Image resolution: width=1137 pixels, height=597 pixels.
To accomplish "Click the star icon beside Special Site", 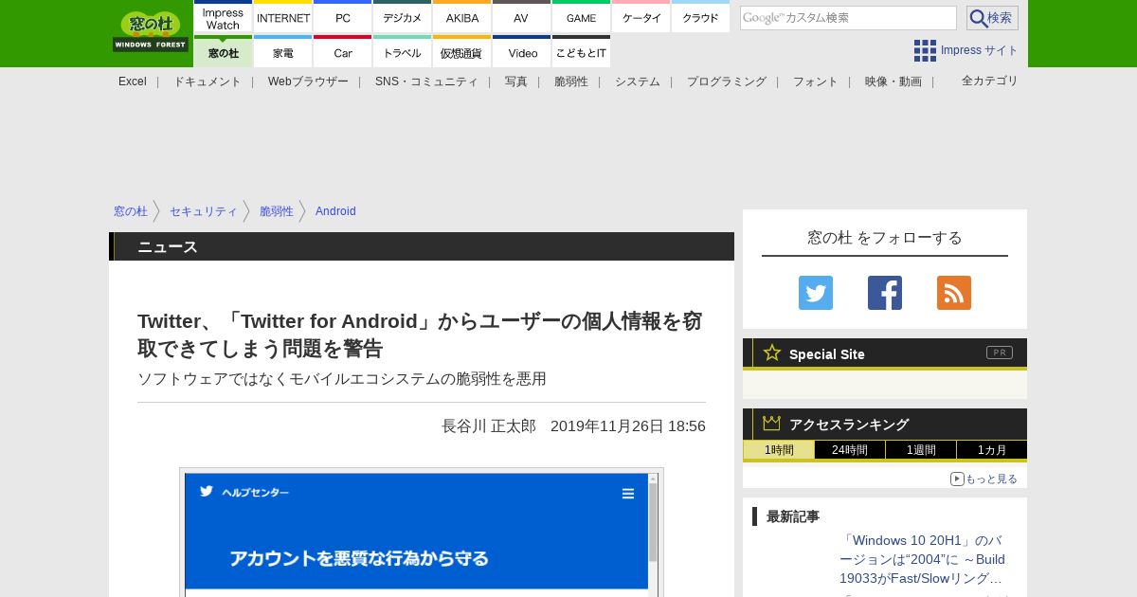I will coord(772,353).
